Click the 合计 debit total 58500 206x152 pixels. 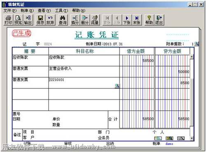click(137, 119)
